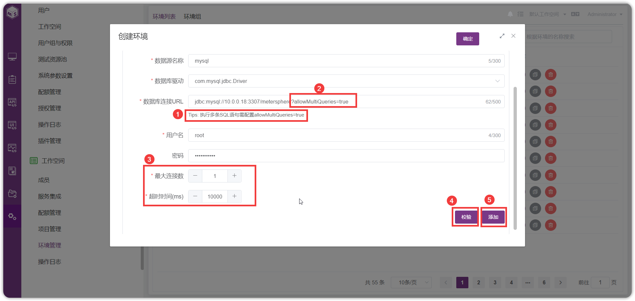635x301 pixels.
Task: Open the database driver dropdown
Action: point(346,81)
